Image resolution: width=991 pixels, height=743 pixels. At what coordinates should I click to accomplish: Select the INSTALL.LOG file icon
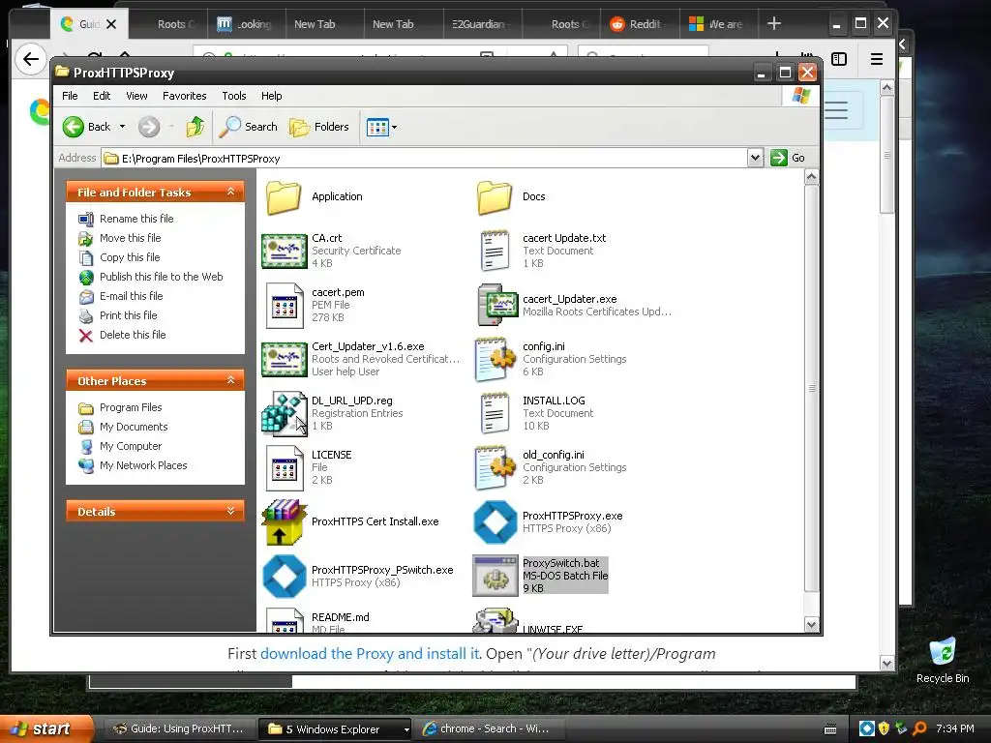point(495,413)
